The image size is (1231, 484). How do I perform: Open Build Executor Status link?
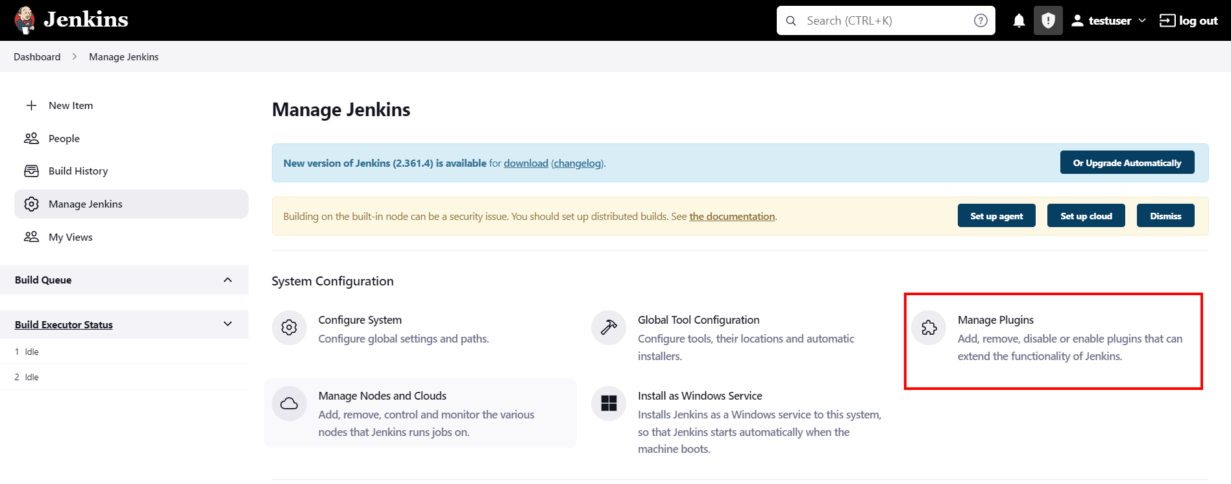(x=64, y=324)
